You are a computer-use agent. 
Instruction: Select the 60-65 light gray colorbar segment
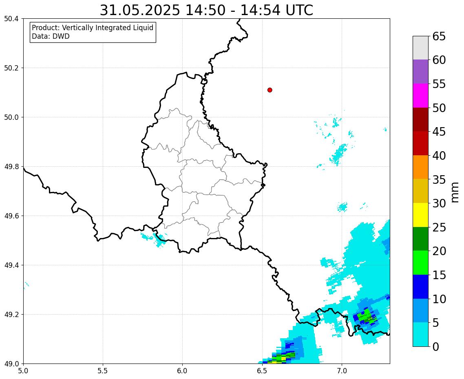click(x=420, y=48)
